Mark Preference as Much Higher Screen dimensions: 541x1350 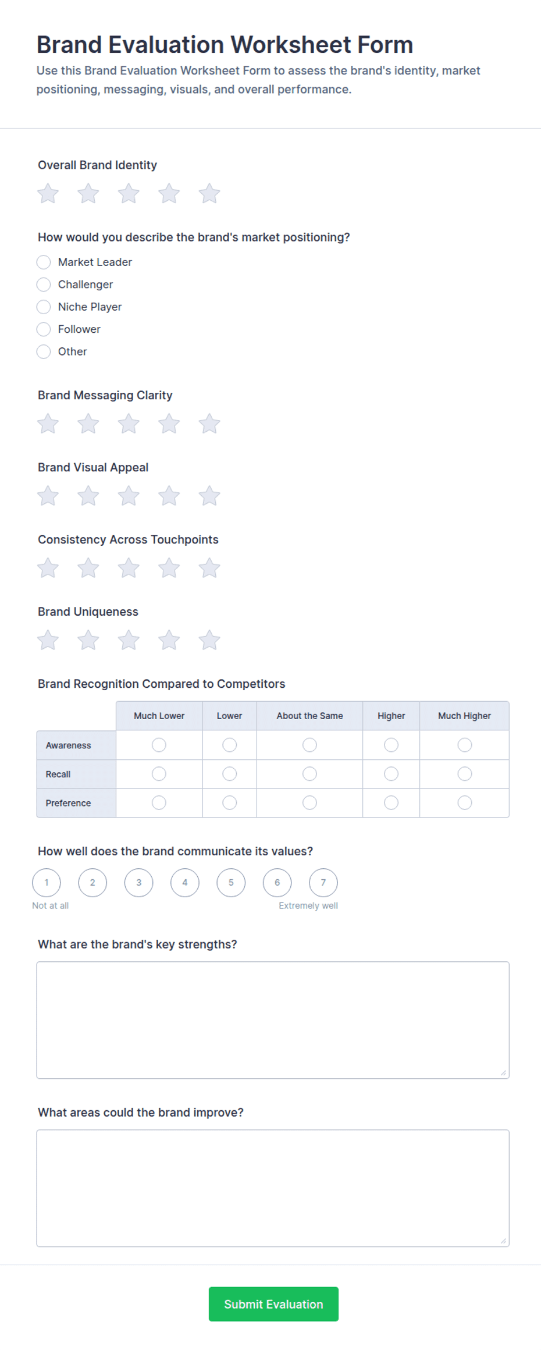pyautogui.click(x=464, y=803)
